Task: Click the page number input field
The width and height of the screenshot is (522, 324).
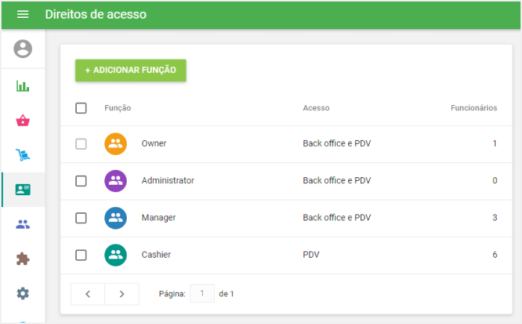Action: 202,293
